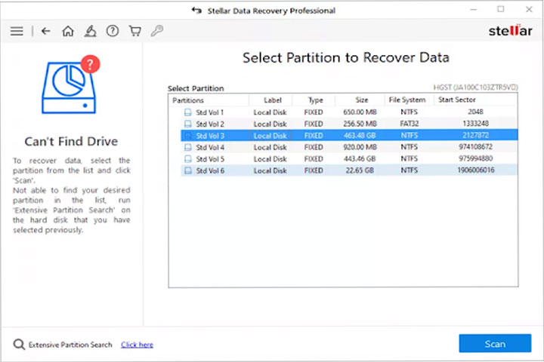Click the HGST drive name label
Image resolution: width=544 pixels, height=362 pixels.
(475, 87)
